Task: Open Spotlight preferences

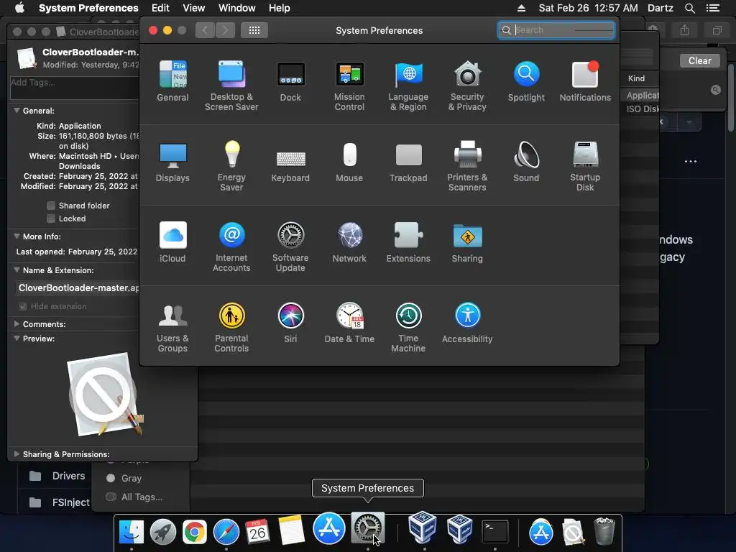Action: (x=526, y=80)
